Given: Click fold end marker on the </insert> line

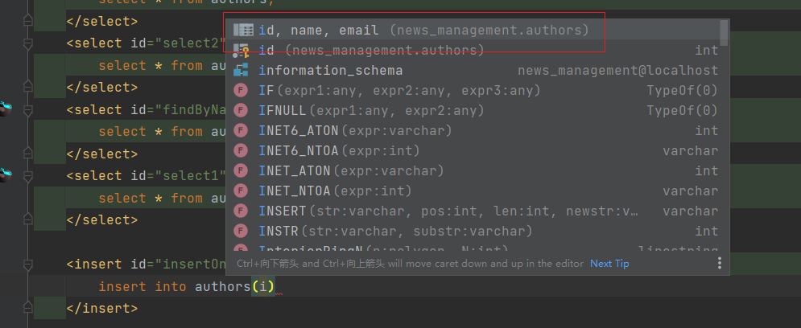Looking at the screenshot, I should point(28,308).
